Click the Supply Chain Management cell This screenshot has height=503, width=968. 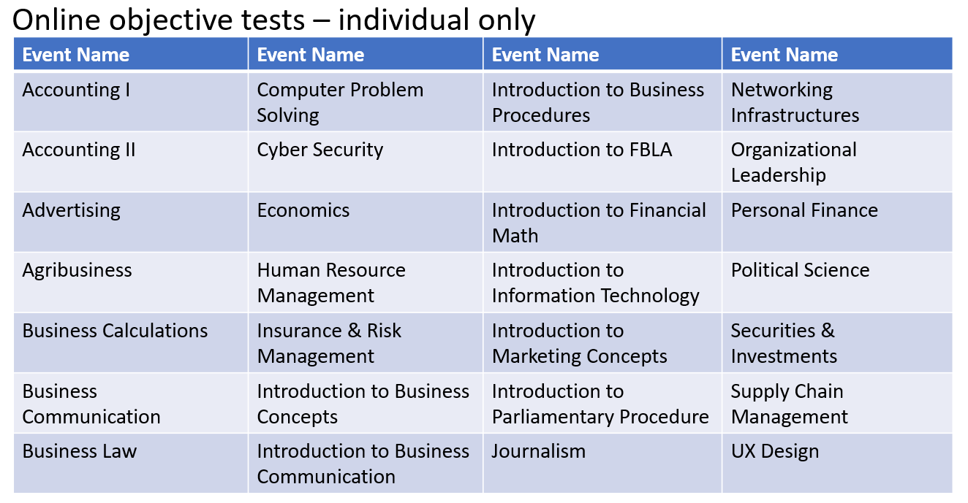(x=837, y=403)
